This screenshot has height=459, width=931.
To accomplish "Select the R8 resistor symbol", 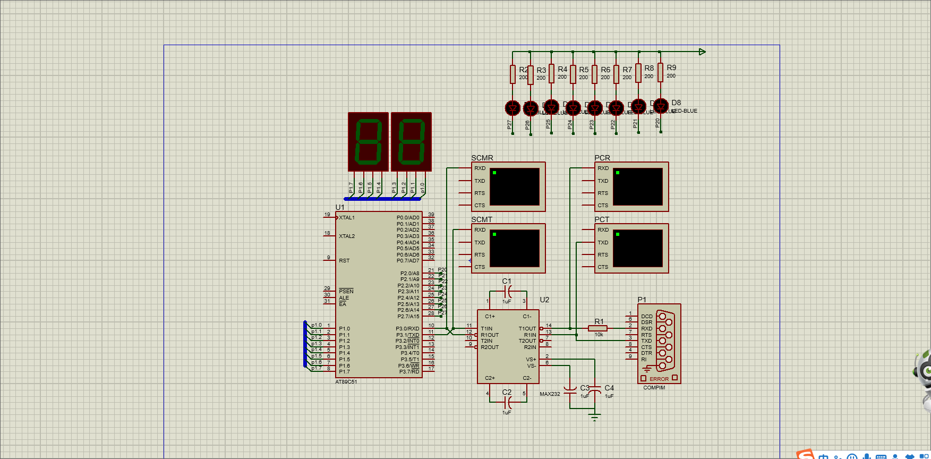I will 639,73.
